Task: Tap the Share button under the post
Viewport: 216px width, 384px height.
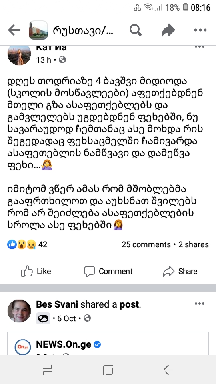Action: pyautogui.click(x=180, y=271)
